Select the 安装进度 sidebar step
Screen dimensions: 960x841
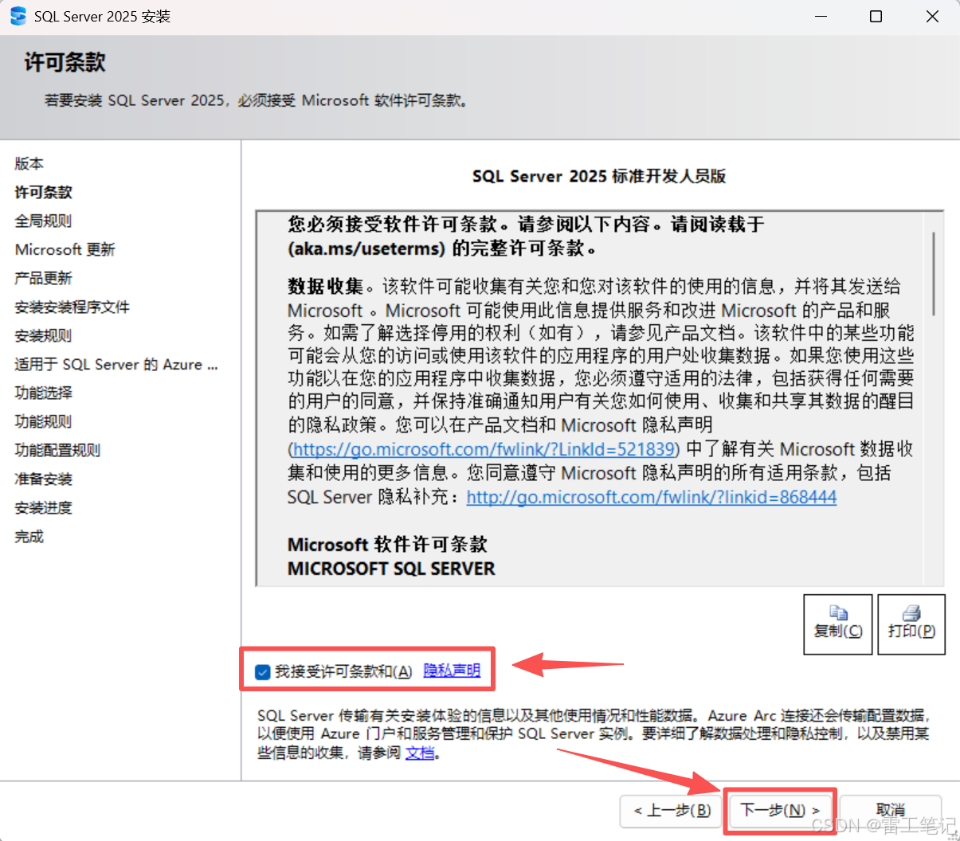[43, 507]
